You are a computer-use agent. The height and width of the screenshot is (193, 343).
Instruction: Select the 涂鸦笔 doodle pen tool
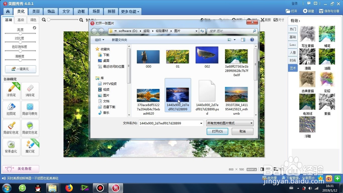11,91
